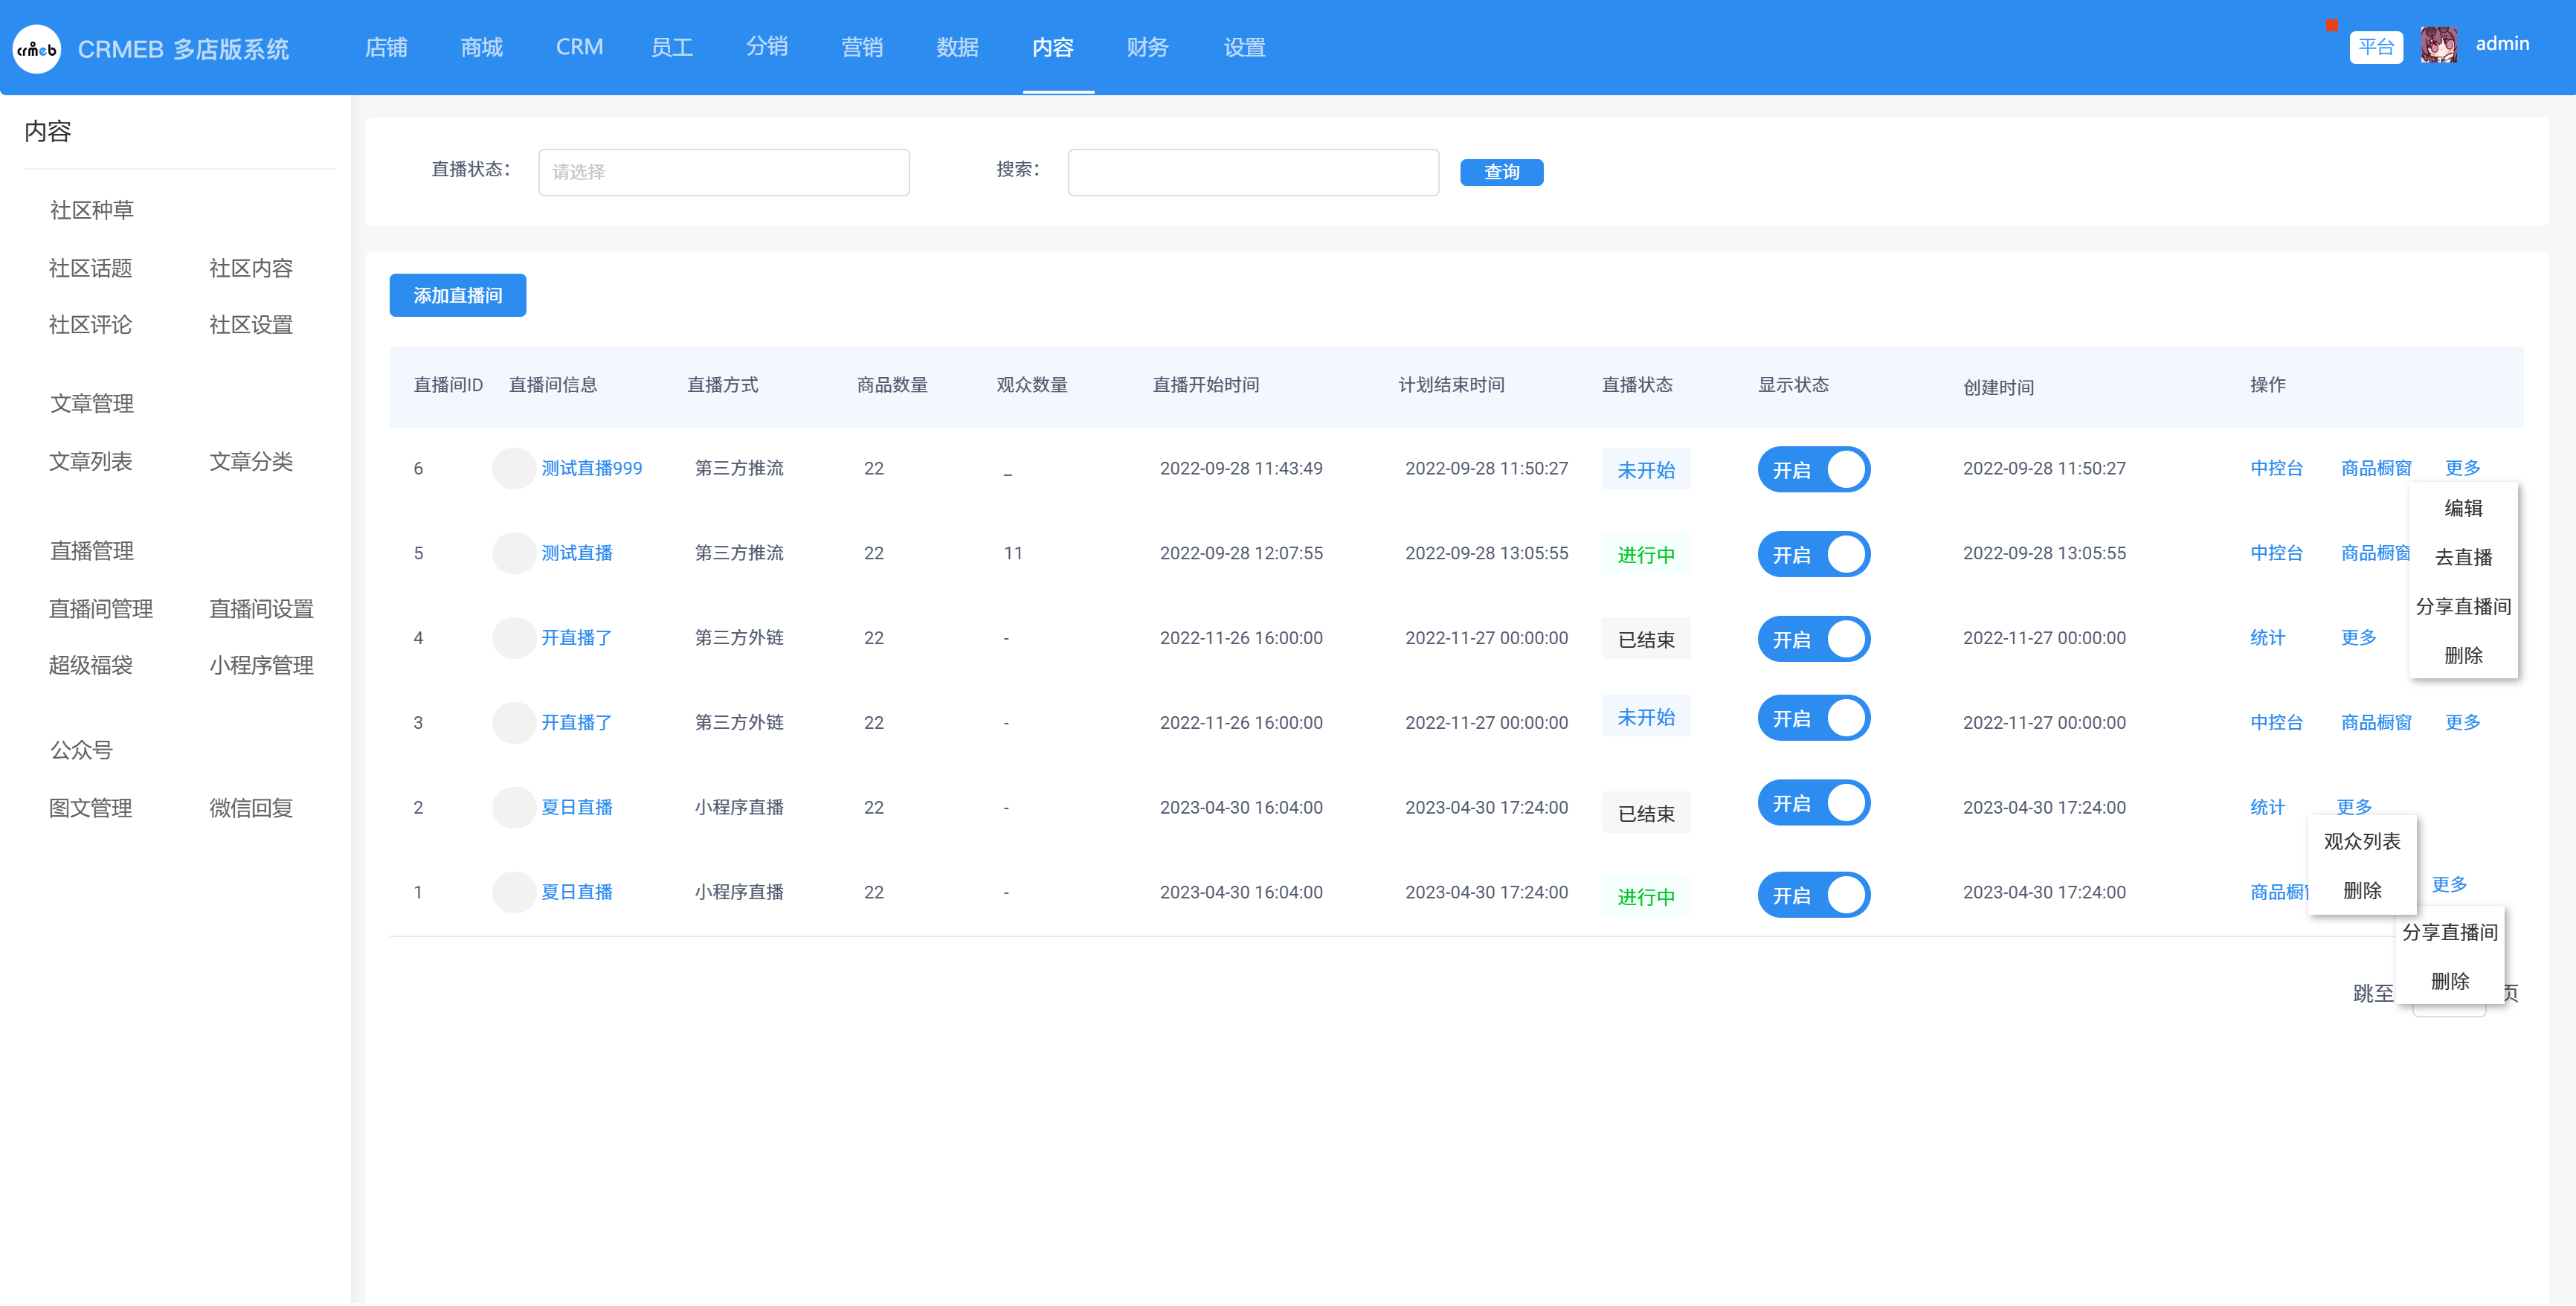Expand the 更多 menu for room 3

2462,722
